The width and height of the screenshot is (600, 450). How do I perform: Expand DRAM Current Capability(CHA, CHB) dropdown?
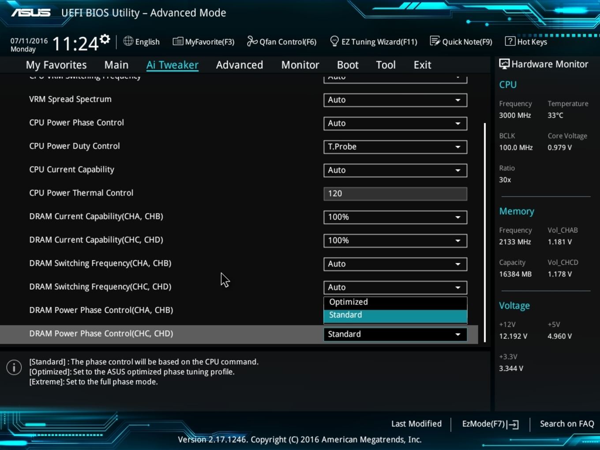pos(395,217)
